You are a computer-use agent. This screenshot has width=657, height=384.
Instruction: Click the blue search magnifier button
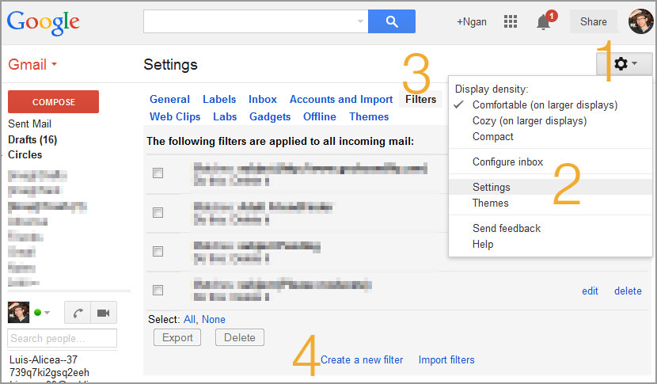tap(391, 21)
